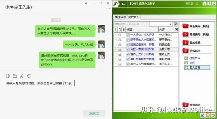
Task: Toggle checkbox for 一人行快，众人行远 row
Action: point(128,35)
